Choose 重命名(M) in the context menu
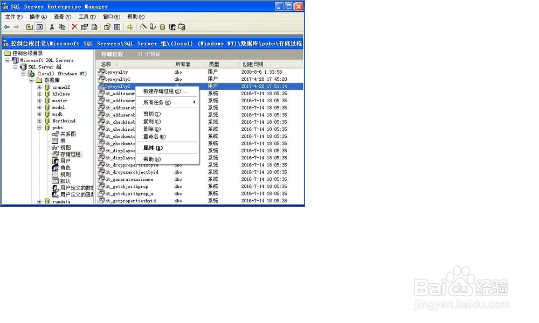Screen dimensions: 539x323 pyautogui.click(x=168, y=137)
